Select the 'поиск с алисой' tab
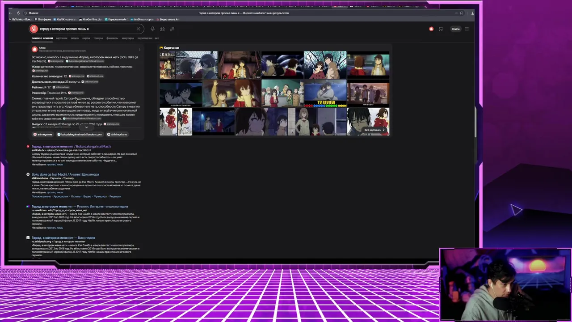 42,38
